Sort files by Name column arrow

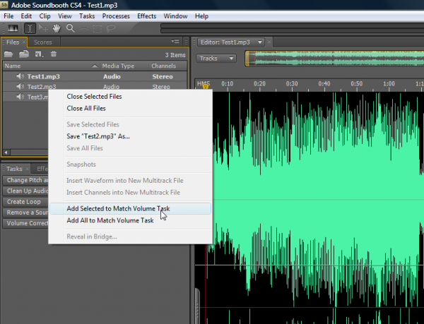(95, 66)
